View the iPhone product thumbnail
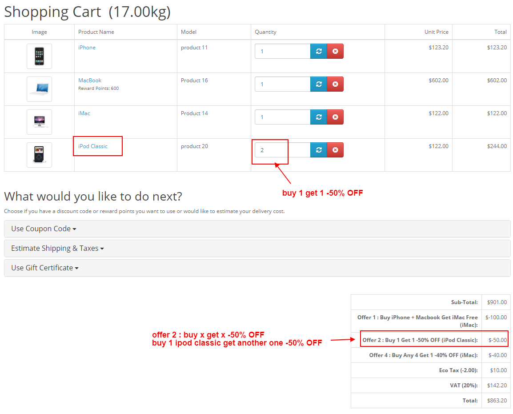The image size is (513, 414). [x=39, y=56]
